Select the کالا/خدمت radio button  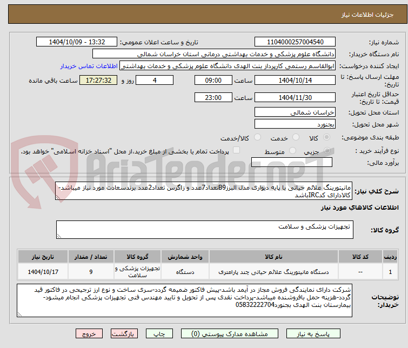(x=257, y=137)
